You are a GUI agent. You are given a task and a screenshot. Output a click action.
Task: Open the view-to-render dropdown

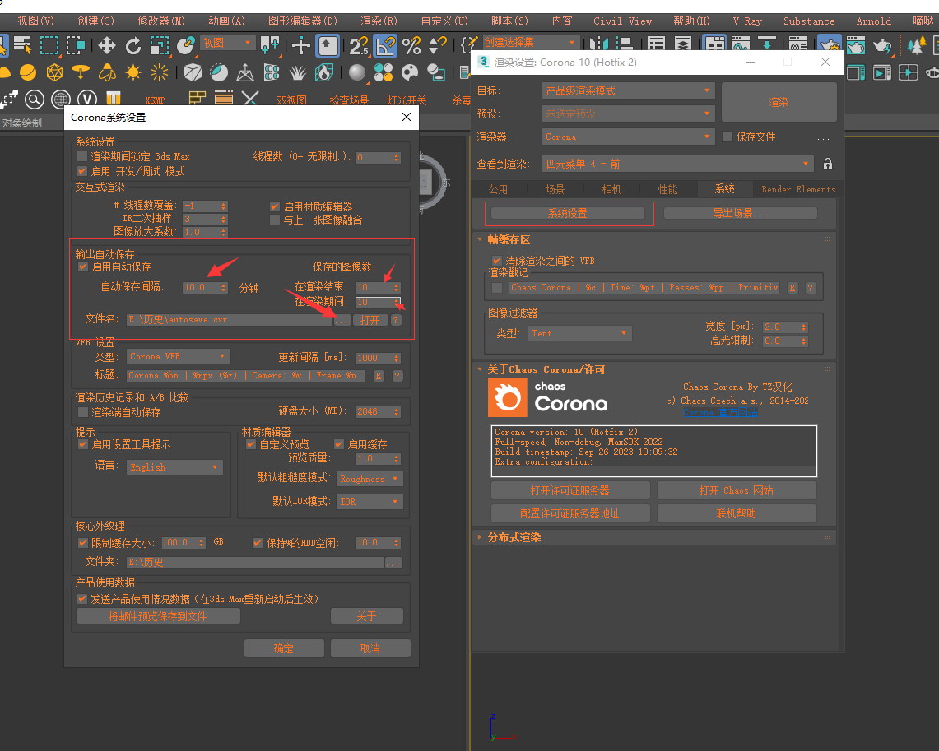pos(678,164)
